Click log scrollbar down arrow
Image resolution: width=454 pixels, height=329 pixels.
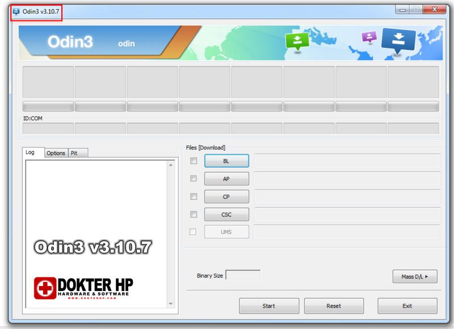(x=171, y=304)
